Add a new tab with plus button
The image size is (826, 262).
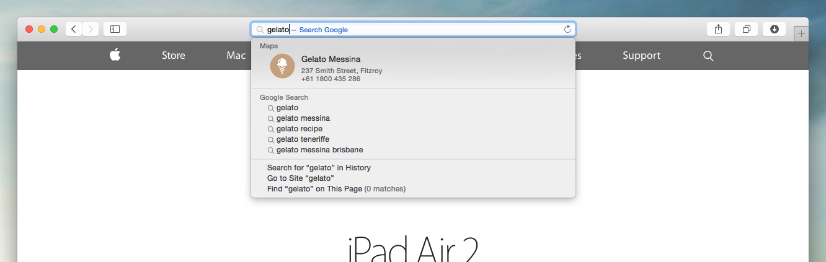[801, 34]
